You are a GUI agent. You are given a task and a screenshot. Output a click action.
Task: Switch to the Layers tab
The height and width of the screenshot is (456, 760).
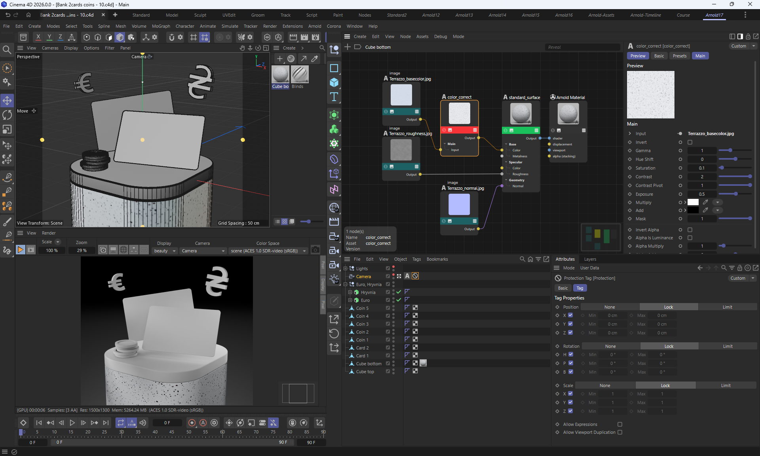(x=590, y=259)
